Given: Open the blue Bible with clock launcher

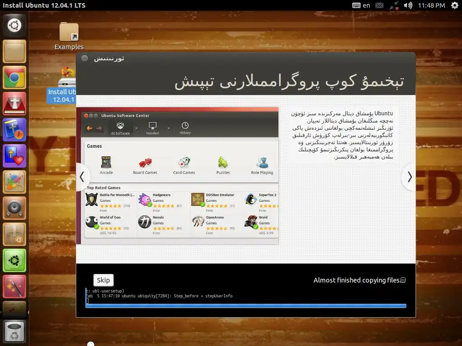Looking at the screenshot, I should click(14, 130).
